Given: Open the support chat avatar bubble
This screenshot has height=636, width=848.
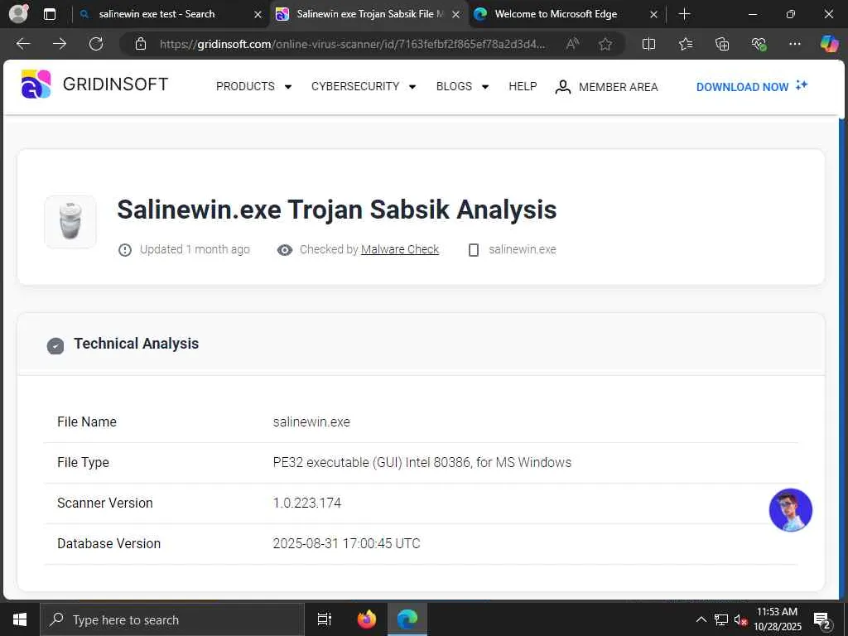Looking at the screenshot, I should 790,510.
